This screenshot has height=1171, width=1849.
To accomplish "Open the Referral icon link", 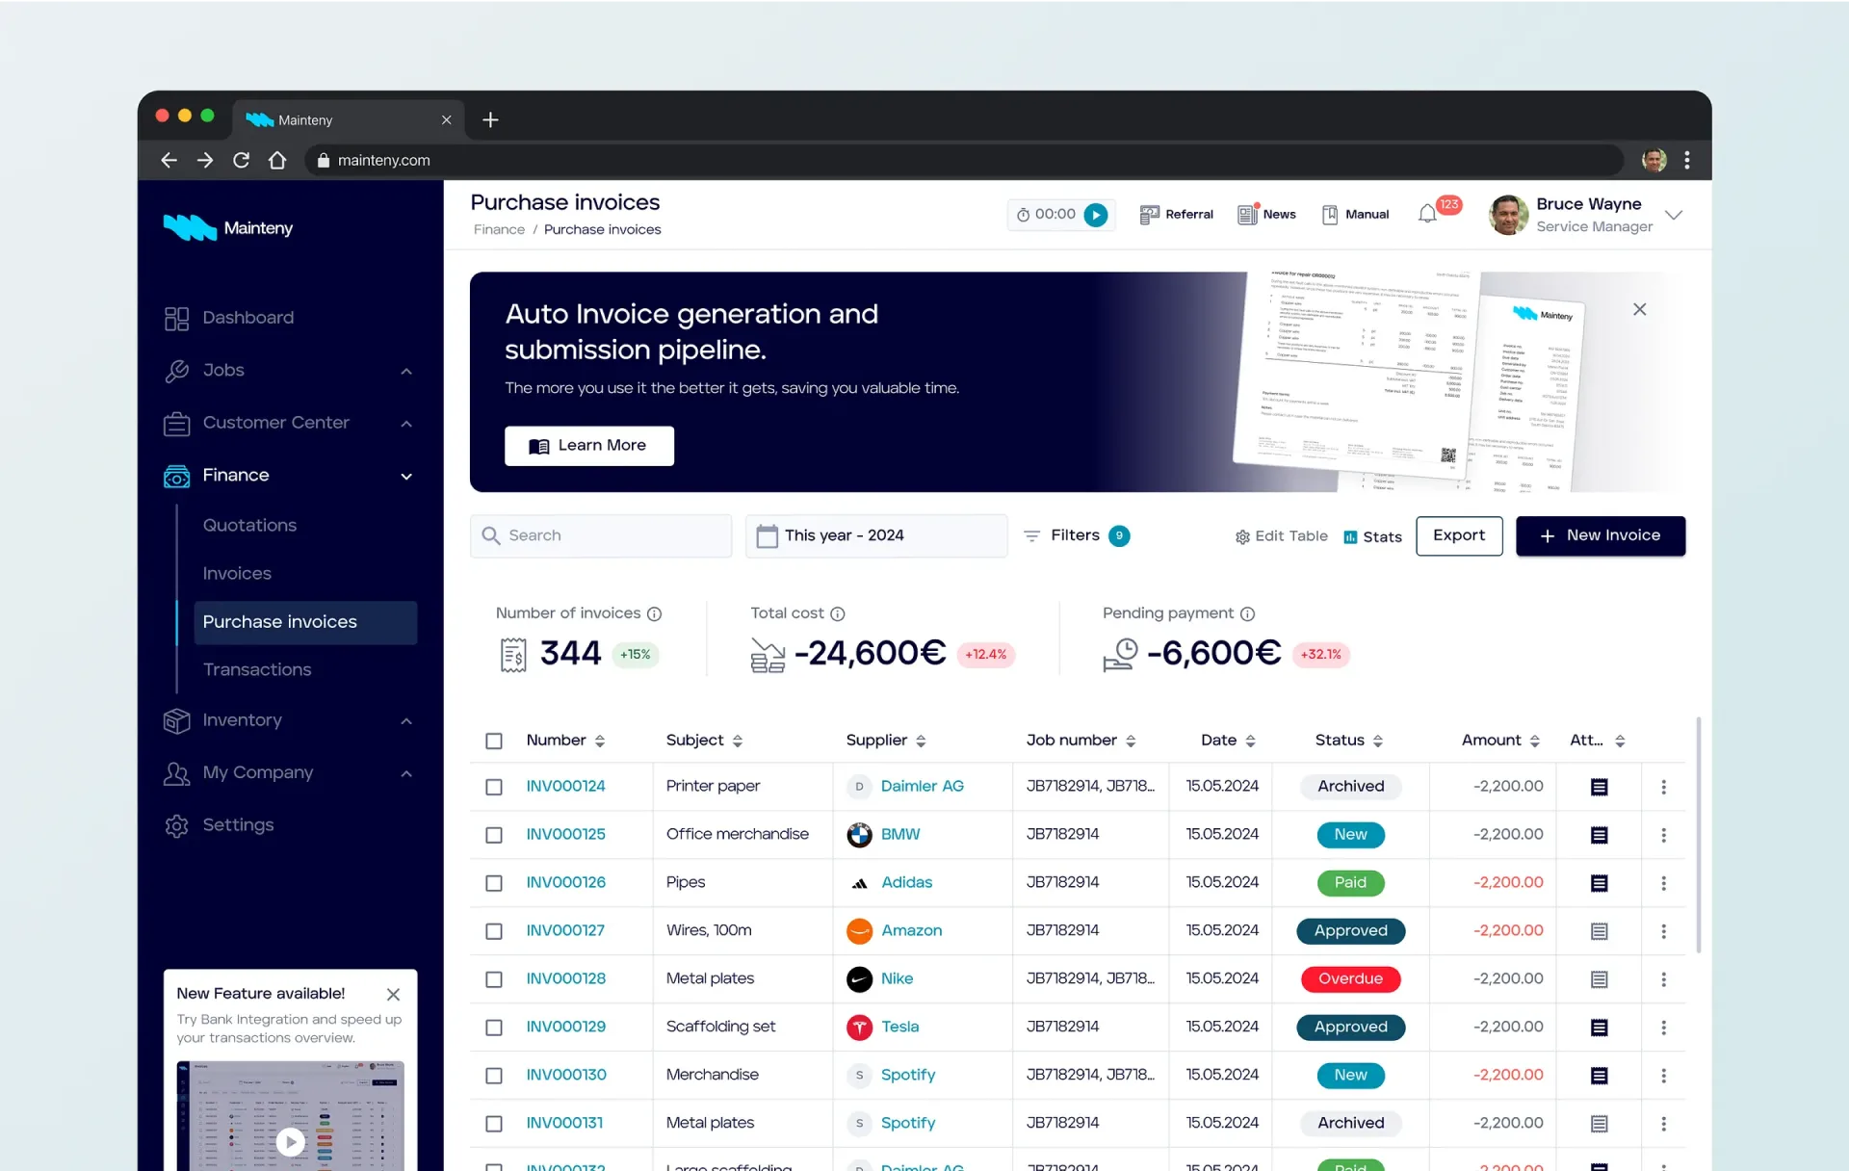I will (1176, 215).
